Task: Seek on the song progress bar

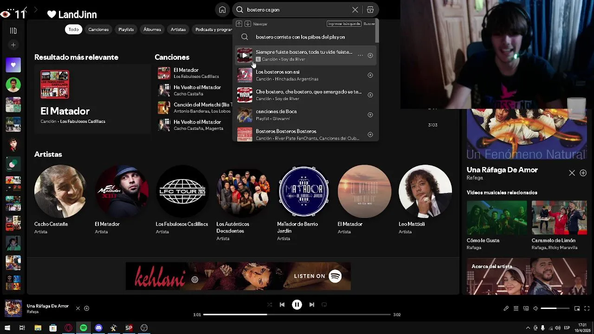Action: [297, 315]
